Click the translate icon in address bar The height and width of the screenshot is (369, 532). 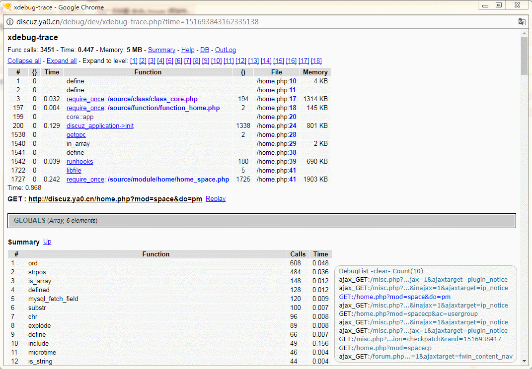click(522, 22)
